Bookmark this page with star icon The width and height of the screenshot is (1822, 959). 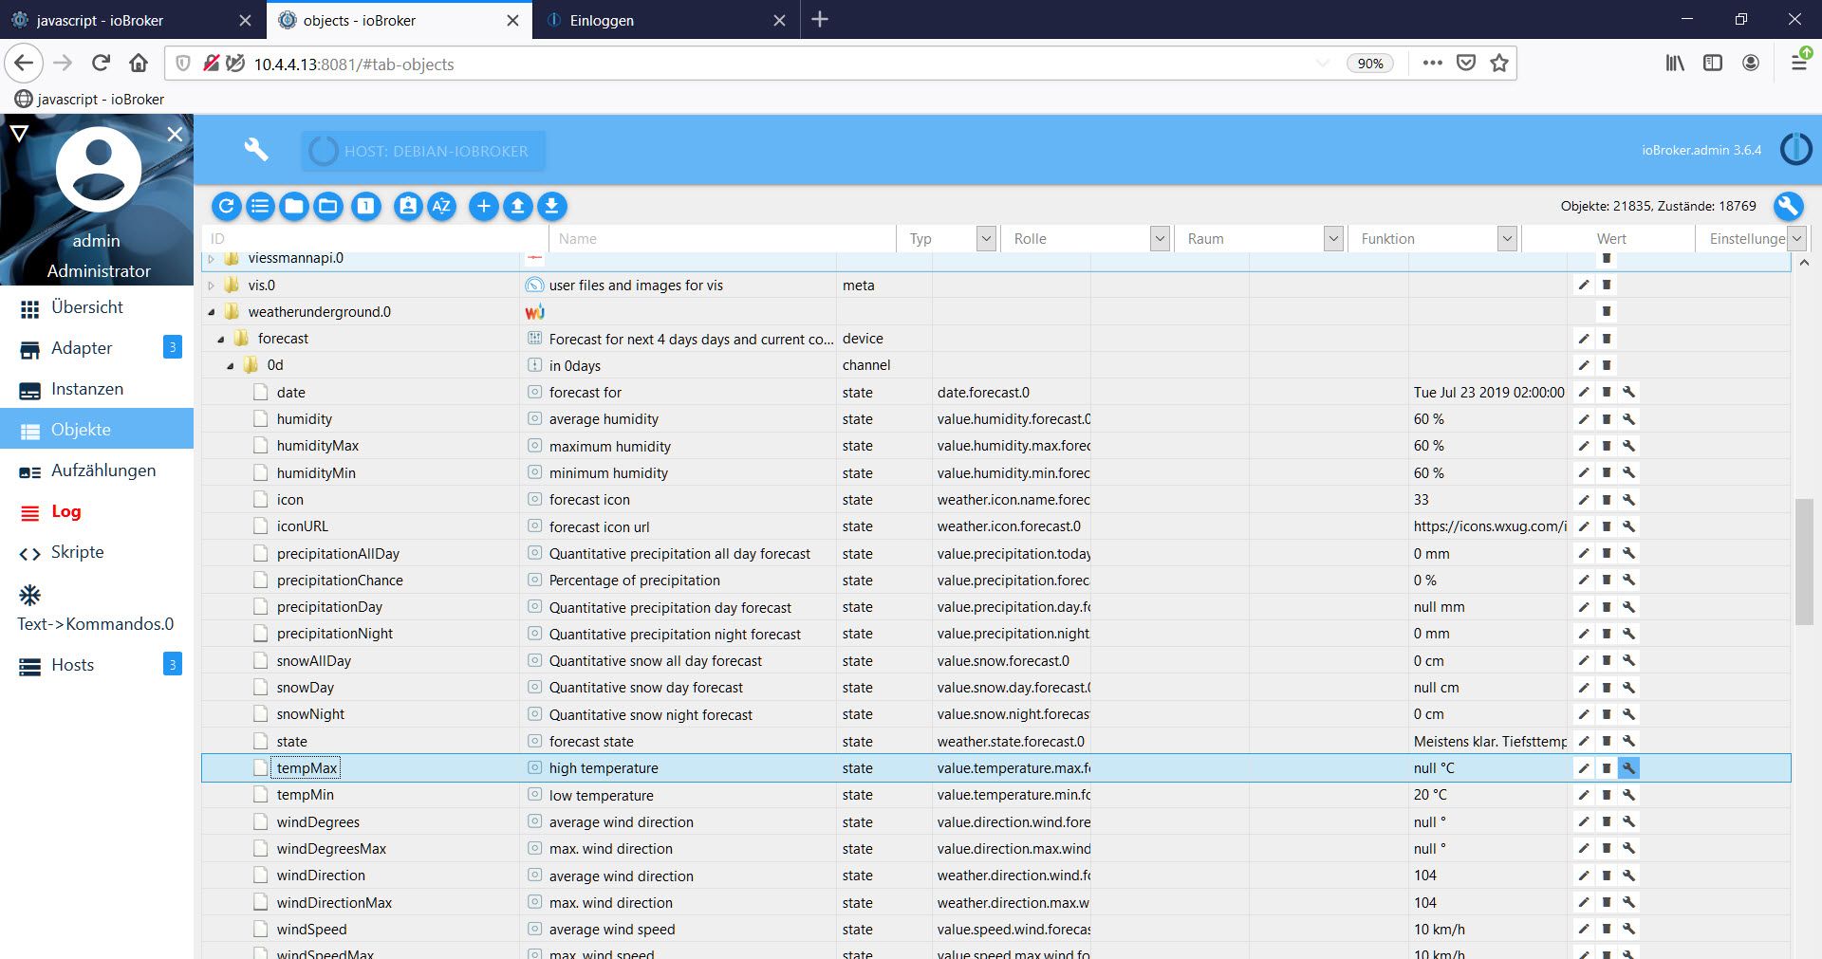pos(1499,64)
